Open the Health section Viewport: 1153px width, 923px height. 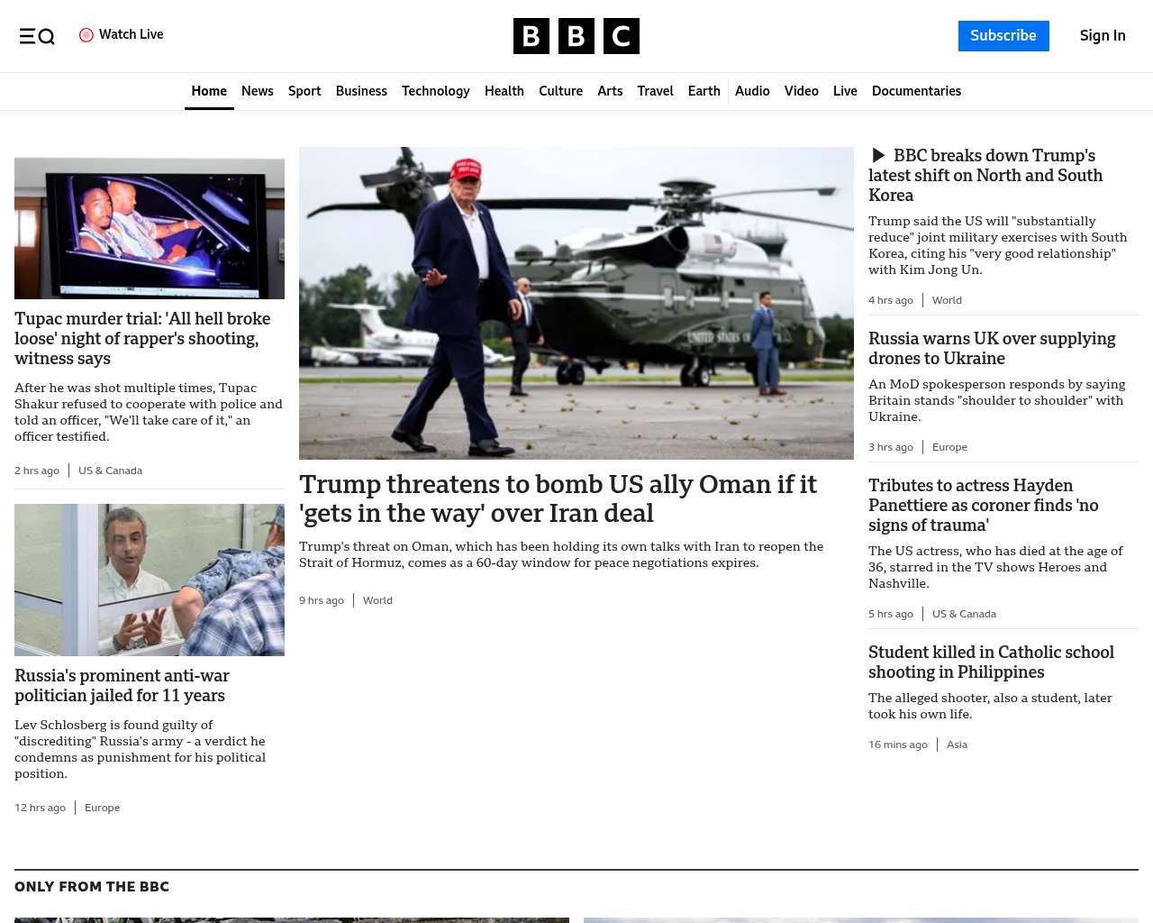[504, 91]
